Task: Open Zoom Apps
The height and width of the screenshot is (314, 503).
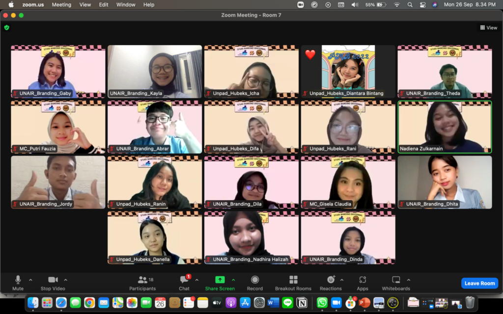Action: tap(363, 283)
